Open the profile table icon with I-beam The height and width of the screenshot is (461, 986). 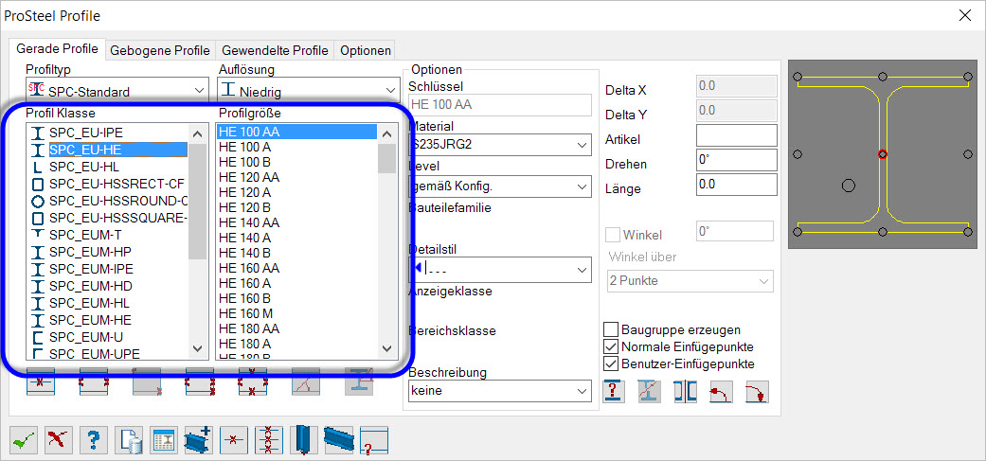click(164, 440)
